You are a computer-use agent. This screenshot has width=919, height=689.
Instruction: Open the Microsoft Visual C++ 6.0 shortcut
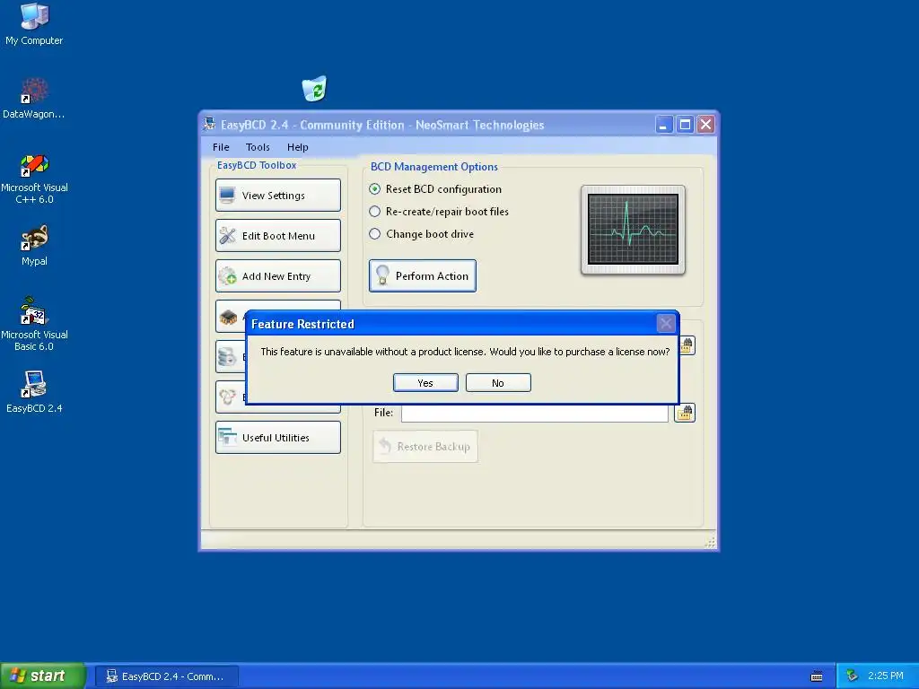(34, 179)
